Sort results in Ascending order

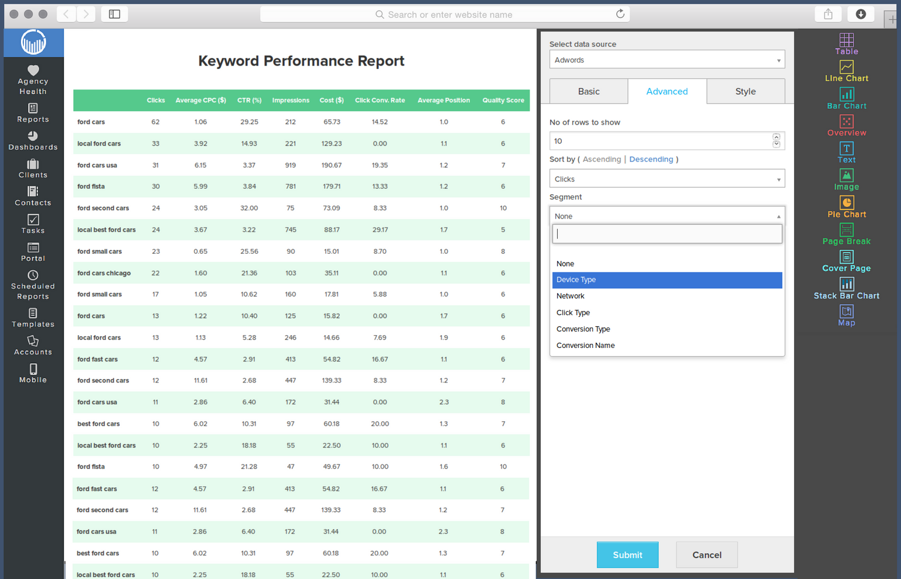pyautogui.click(x=602, y=159)
